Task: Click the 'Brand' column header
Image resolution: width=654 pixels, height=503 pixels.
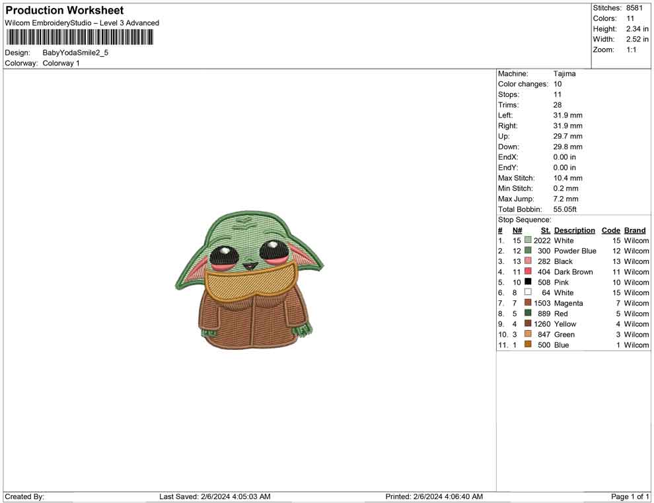Action: 635,230
